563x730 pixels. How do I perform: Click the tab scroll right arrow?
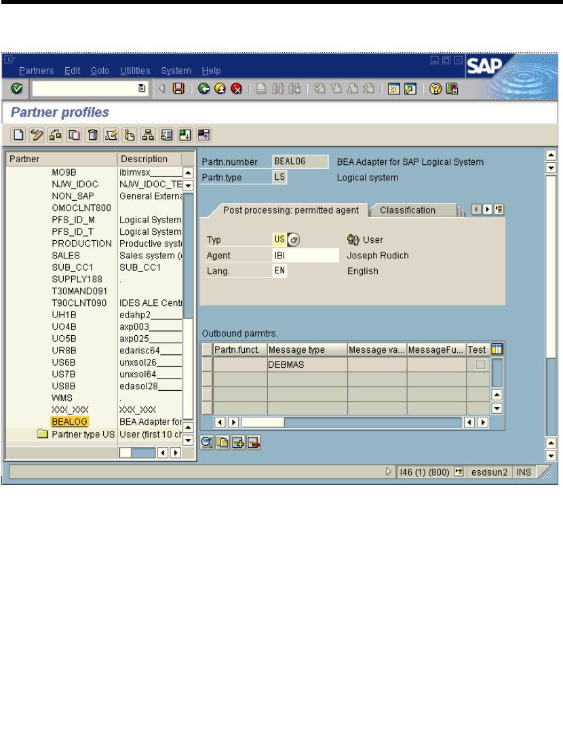coord(487,210)
